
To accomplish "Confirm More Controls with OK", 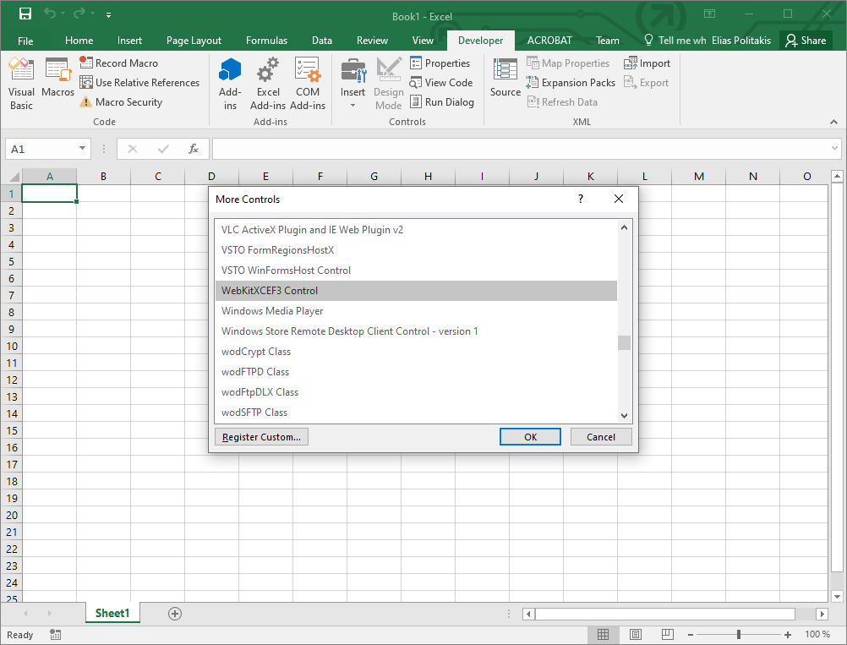I will pos(530,436).
